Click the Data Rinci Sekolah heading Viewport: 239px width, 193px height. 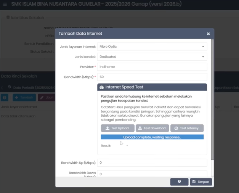pyautogui.click(x=19, y=76)
